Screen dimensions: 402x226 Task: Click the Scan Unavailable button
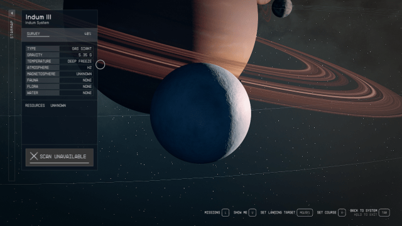pos(60,157)
